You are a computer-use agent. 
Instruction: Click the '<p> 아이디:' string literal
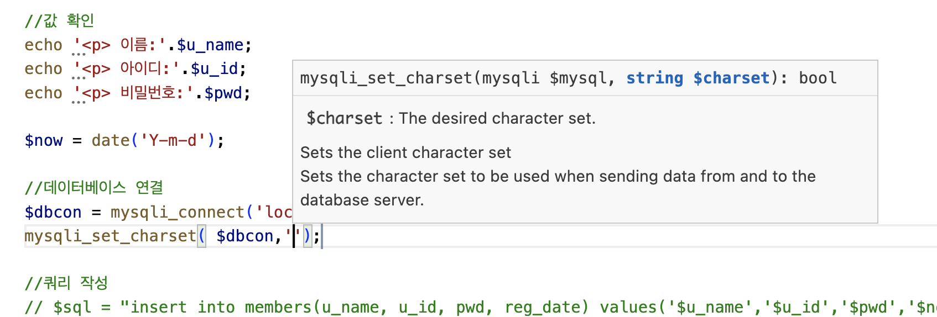(x=126, y=68)
